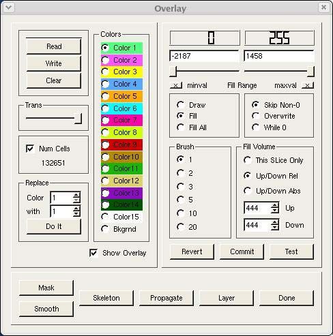Click the small x button beside maxval
This screenshot has height=336, width=333.
tap(308, 85)
